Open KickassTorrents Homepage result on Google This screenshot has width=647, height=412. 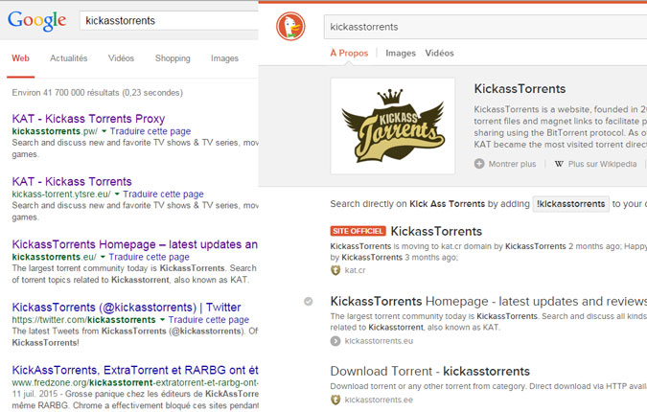click(135, 244)
